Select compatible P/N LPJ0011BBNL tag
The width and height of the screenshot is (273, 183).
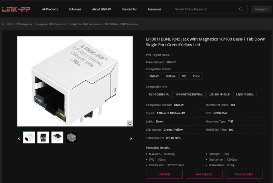tap(245, 94)
